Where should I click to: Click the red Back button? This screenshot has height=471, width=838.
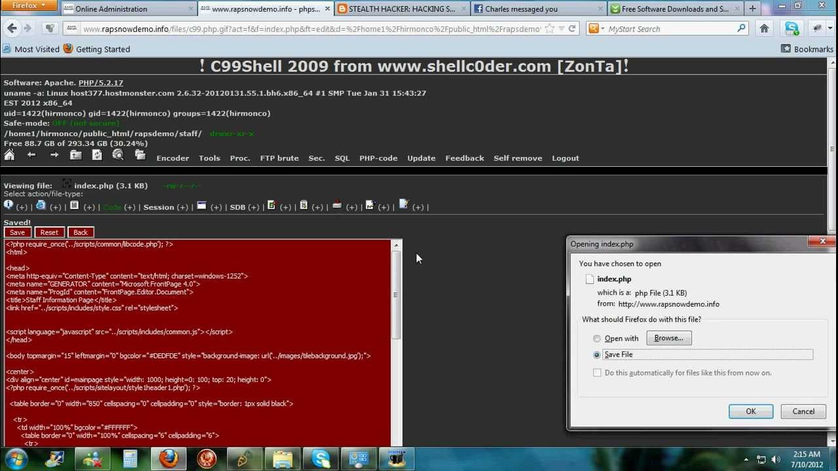coord(81,232)
